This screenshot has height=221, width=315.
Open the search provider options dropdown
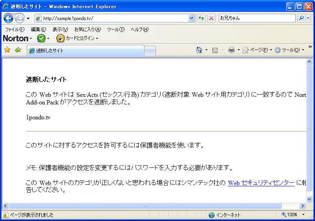(x=308, y=18)
